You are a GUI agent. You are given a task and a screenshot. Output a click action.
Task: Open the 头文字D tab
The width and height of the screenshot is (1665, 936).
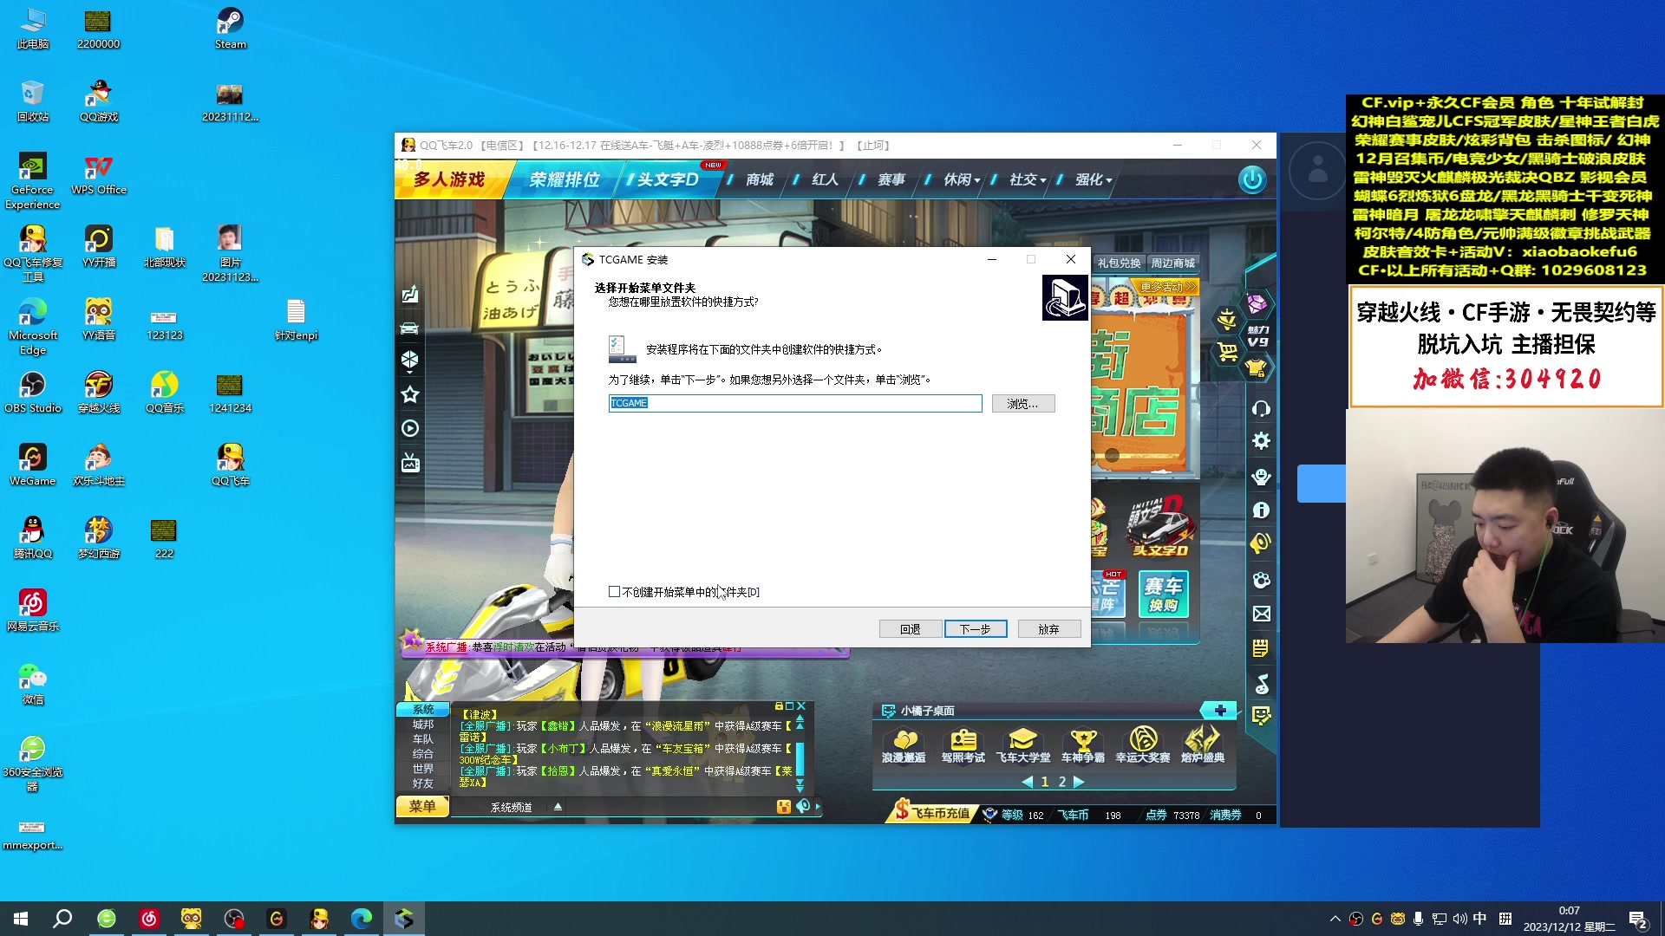pos(666,179)
